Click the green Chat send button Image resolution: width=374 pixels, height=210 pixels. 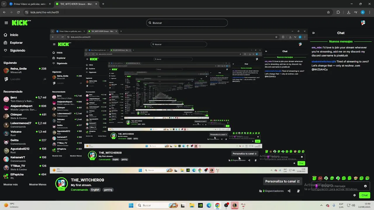(365, 195)
